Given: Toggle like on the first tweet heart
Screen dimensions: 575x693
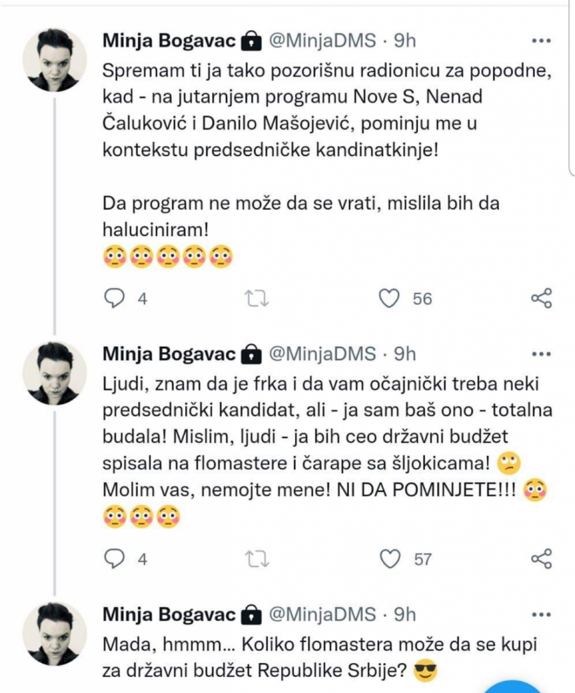Looking at the screenshot, I should point(390,297).
